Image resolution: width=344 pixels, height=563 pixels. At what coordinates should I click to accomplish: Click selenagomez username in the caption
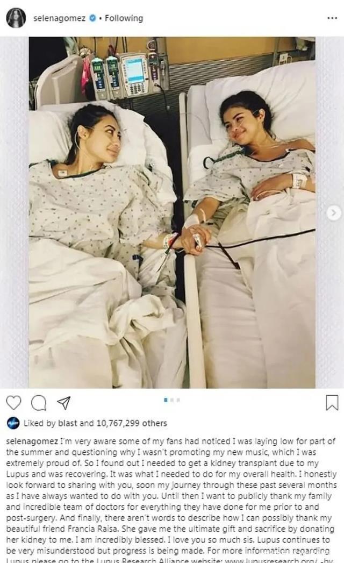pos(32,441)
